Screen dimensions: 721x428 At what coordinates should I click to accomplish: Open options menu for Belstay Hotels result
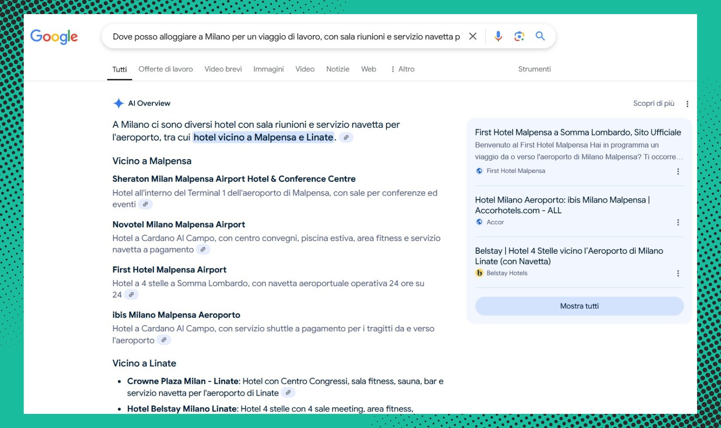pyautogui.click(x=678, y=273)
